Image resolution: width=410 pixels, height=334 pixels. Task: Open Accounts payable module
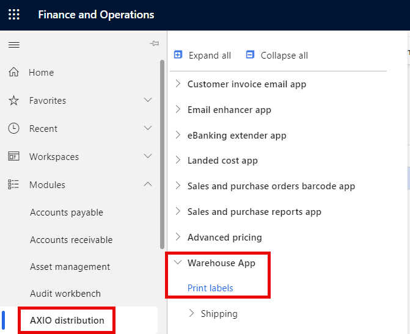(67, 212)
